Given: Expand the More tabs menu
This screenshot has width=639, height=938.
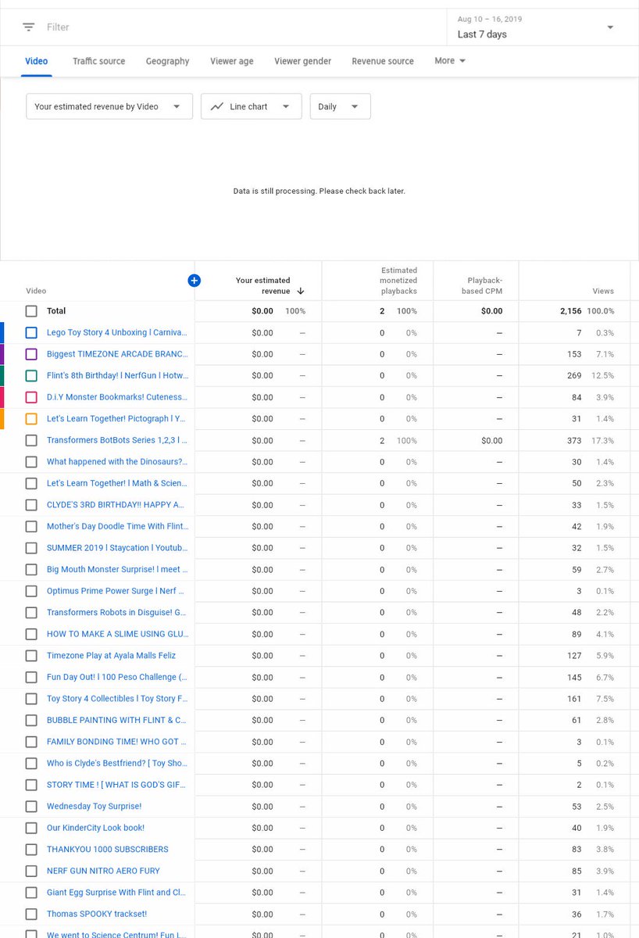Looking at the screenshot, I should [x=450, y=61].
